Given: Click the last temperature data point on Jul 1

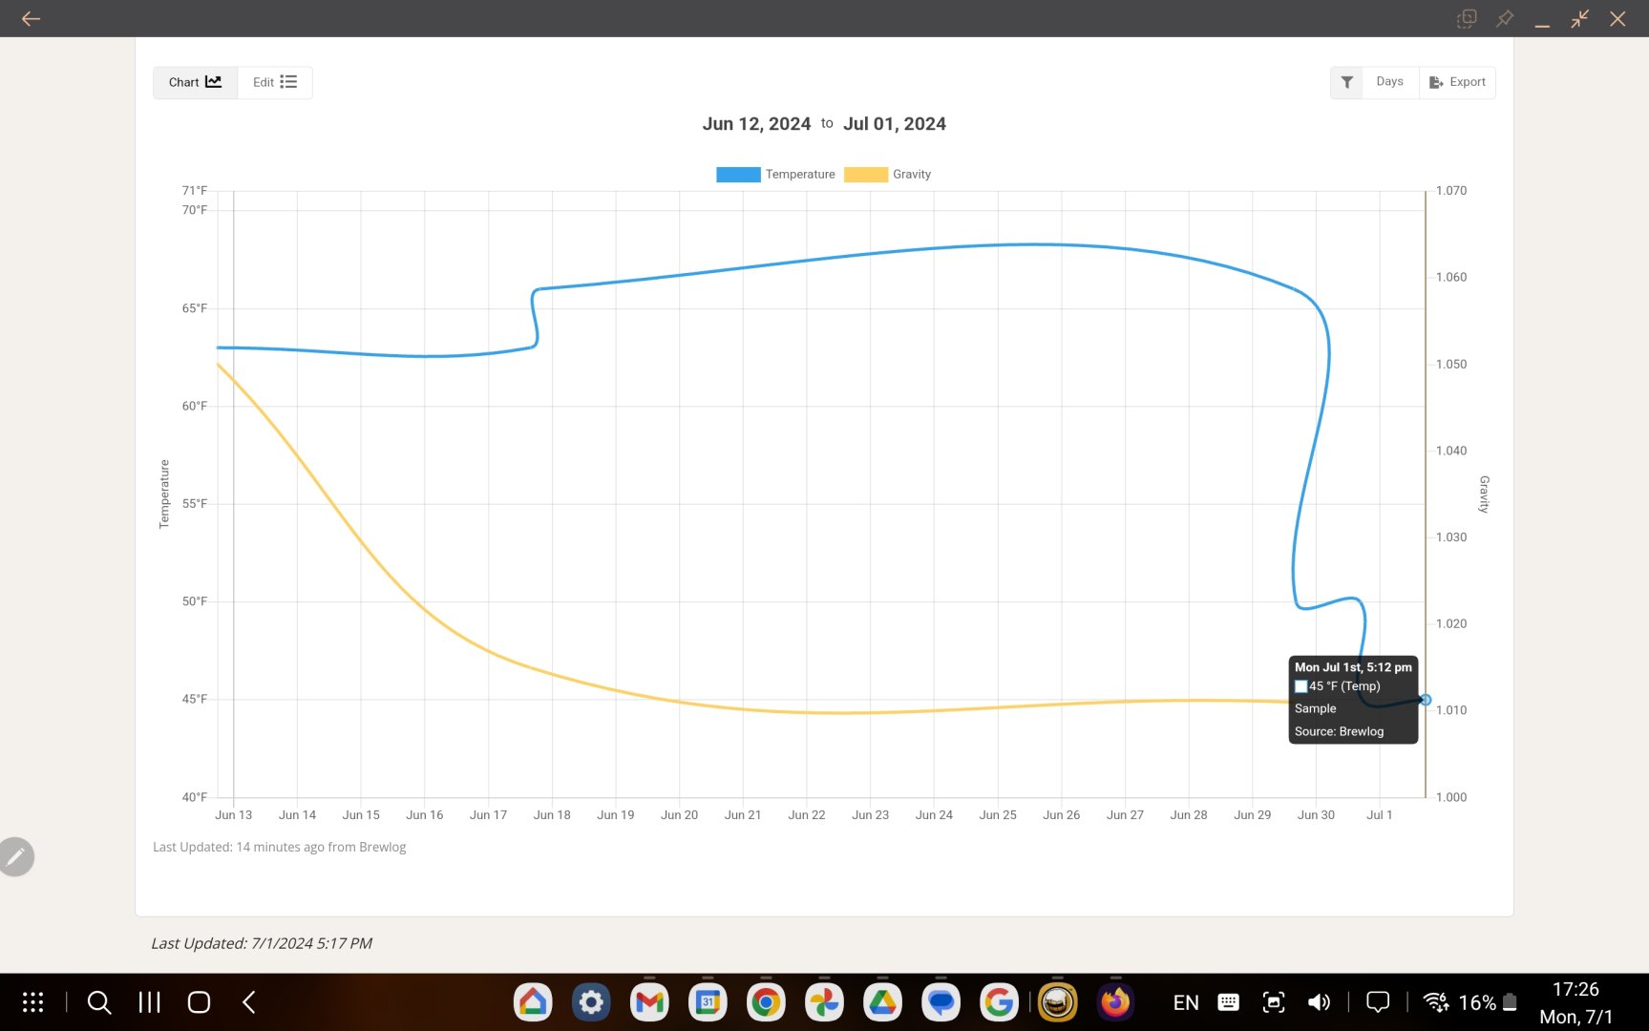Looking at the screenshot, I should (x=1426, y=700).
